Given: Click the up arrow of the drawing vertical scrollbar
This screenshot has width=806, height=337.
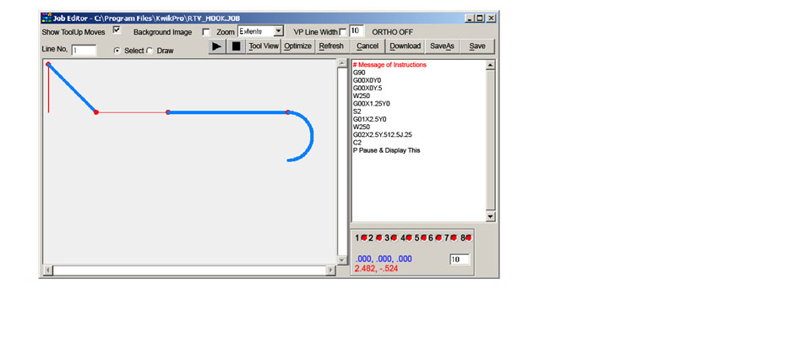Looking at the screenshot, I should 342,63.
